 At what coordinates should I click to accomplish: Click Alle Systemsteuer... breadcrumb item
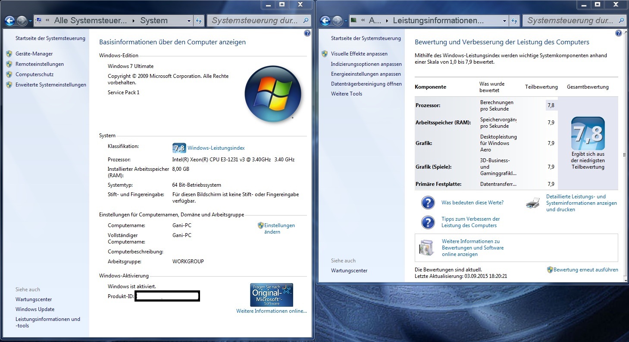[91, 20]
